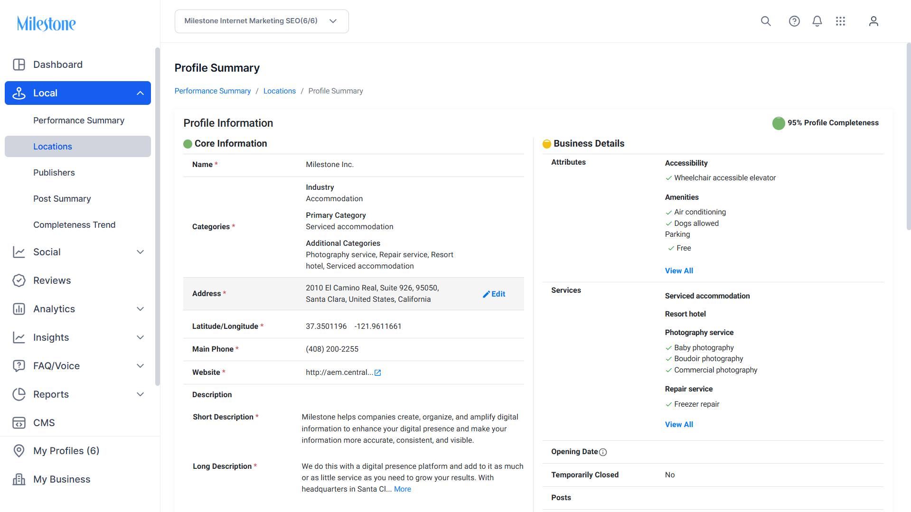Open search using the magnifier icon
The width and height of the screenshot is (911, 512).
766,21
